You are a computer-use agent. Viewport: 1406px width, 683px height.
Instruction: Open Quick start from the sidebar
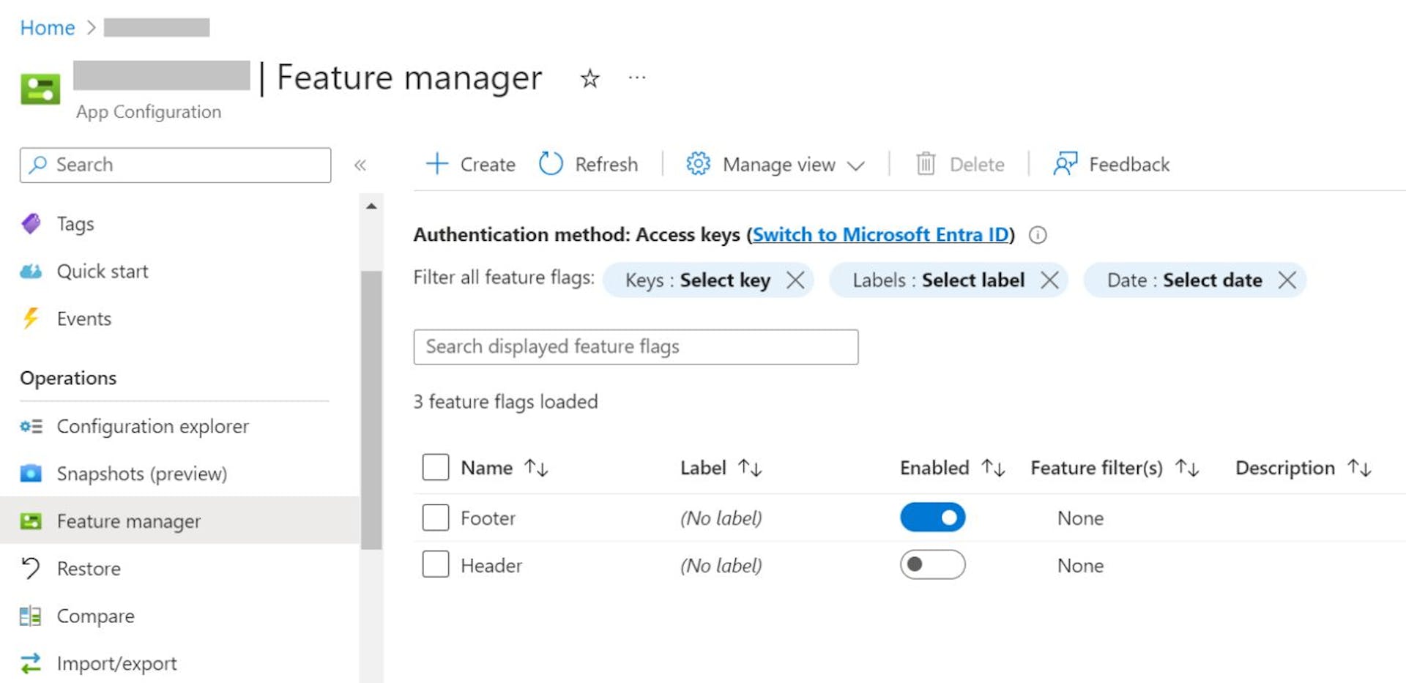click(x=102, y=271)
